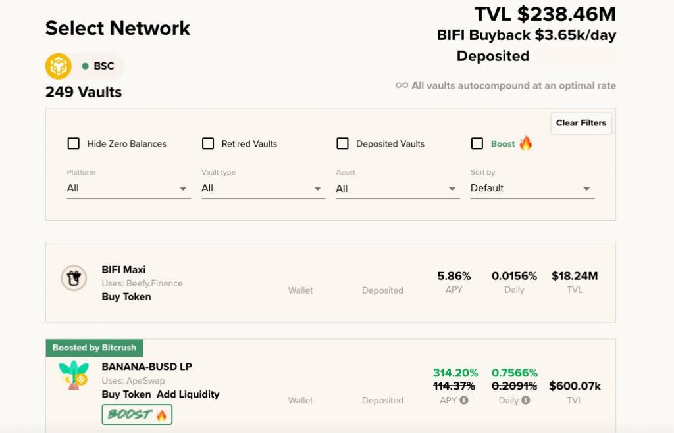Open the Sort by Default dropdown
674x433 pixels.
(x=531, y=188)
